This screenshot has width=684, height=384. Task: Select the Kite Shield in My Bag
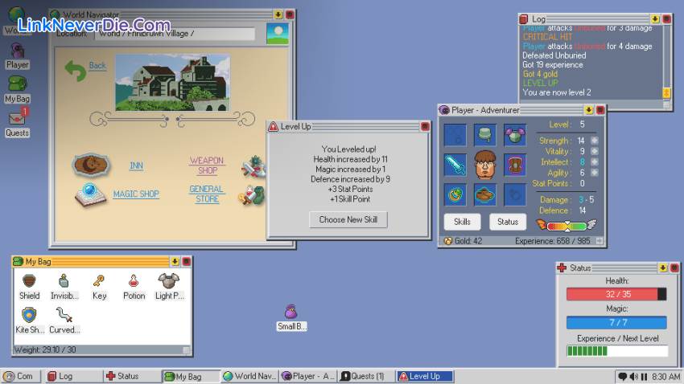29,321
